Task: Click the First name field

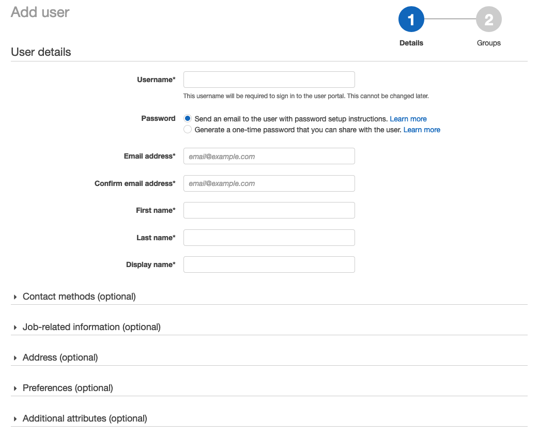Action: (269, 210)
